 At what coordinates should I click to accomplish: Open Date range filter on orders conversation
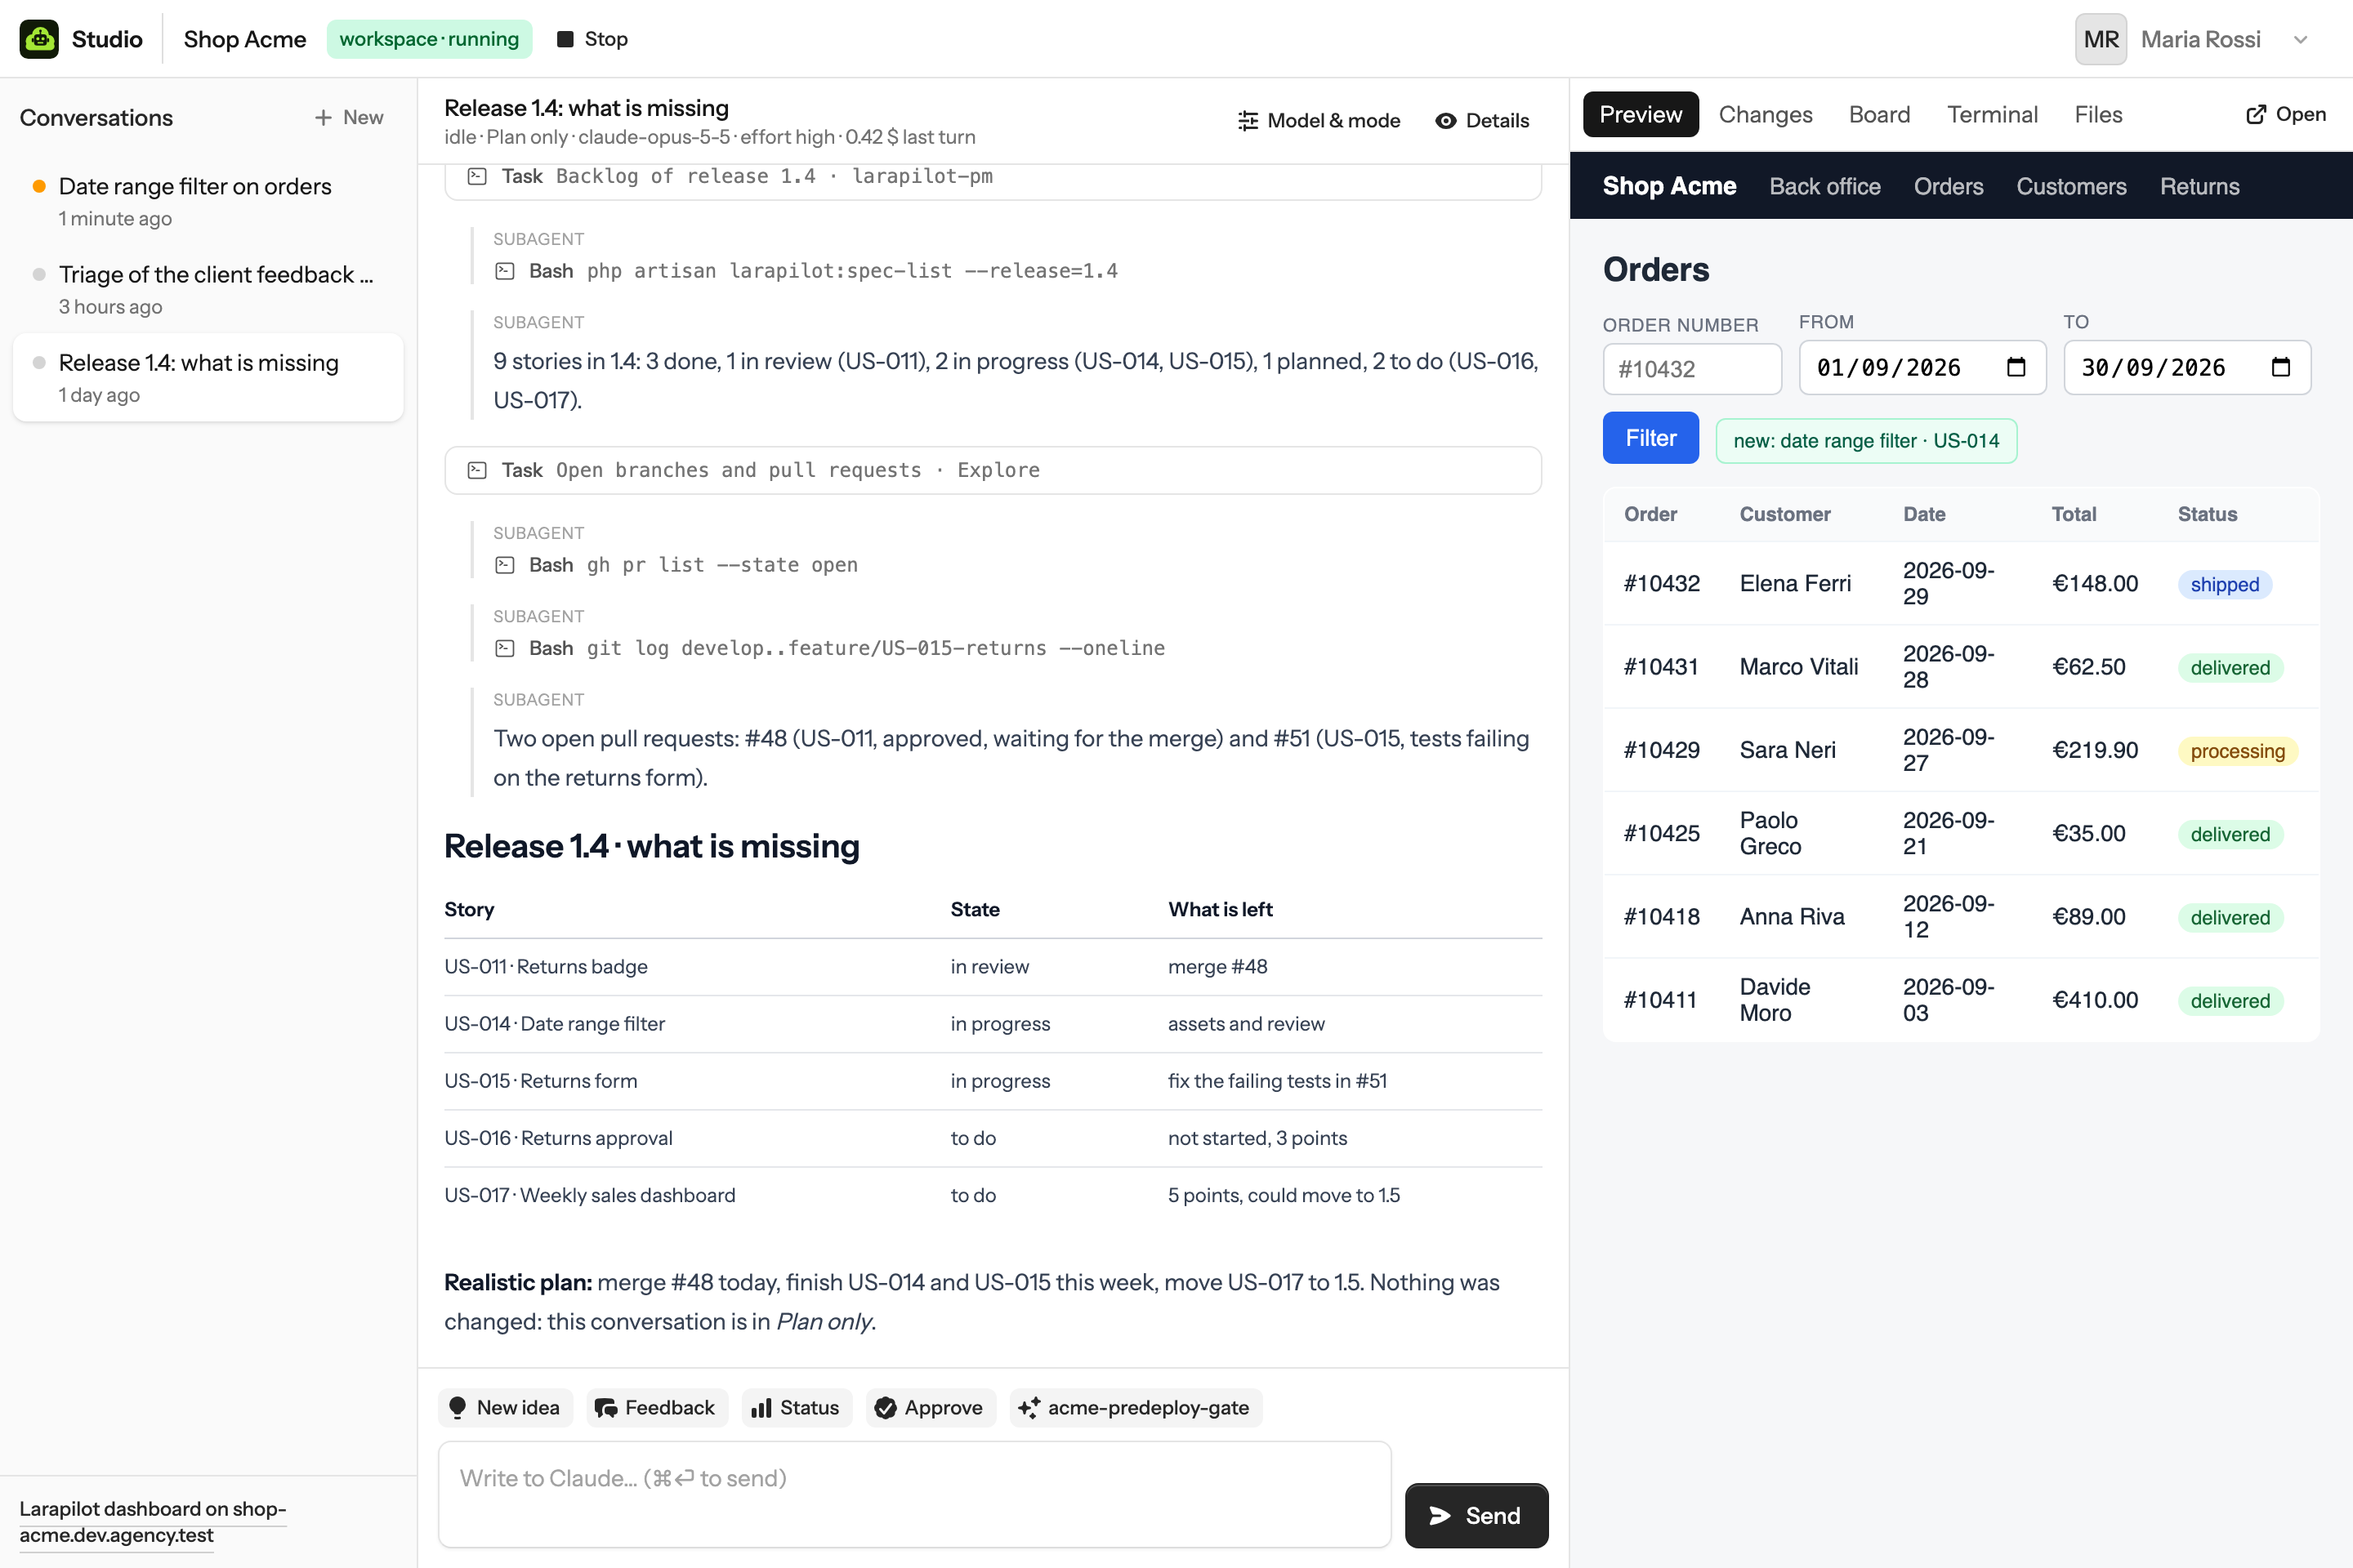click(208, 201)
